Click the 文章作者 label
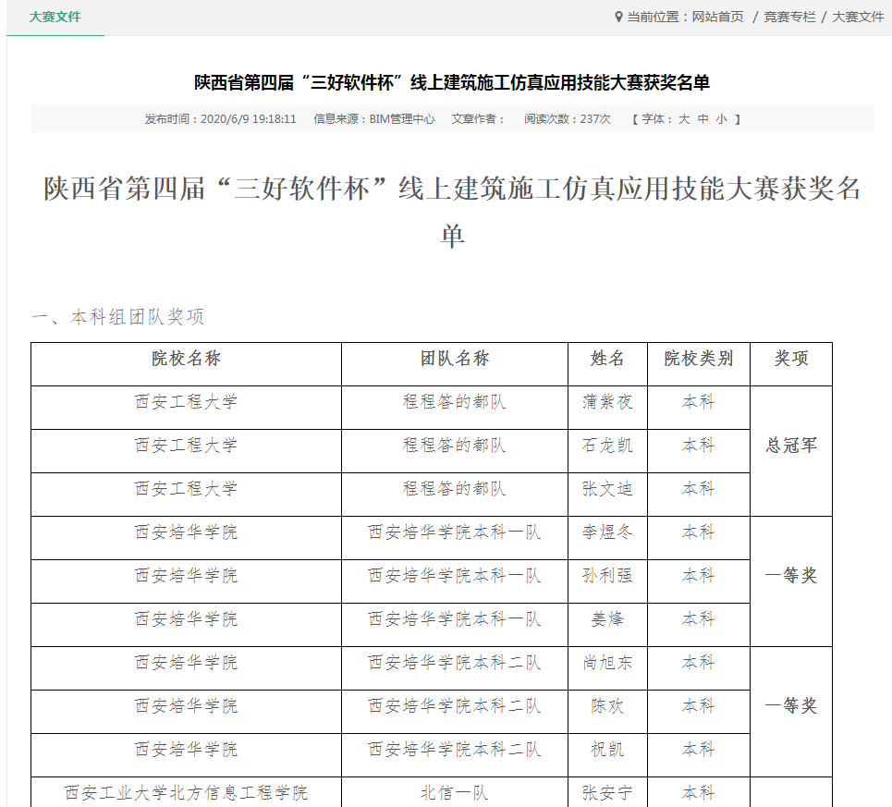The image size is (892, 807). 478,119
